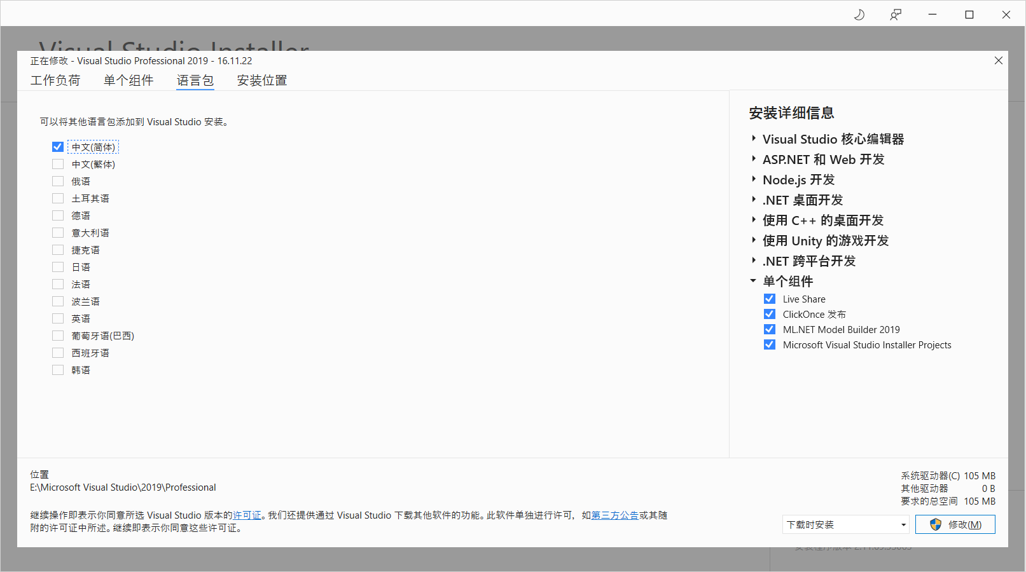Select the 德语 language checkbox
Viewport: 1026px width, 572px height.
[58, 215]
